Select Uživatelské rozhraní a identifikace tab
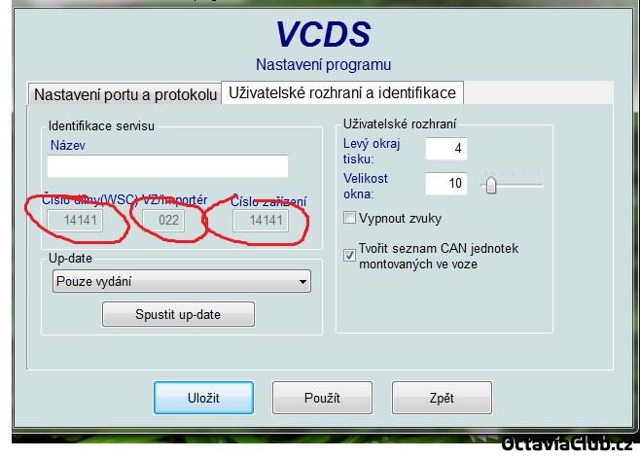The image size is (640, 458). pyautogui.click(x=341, y=92)
